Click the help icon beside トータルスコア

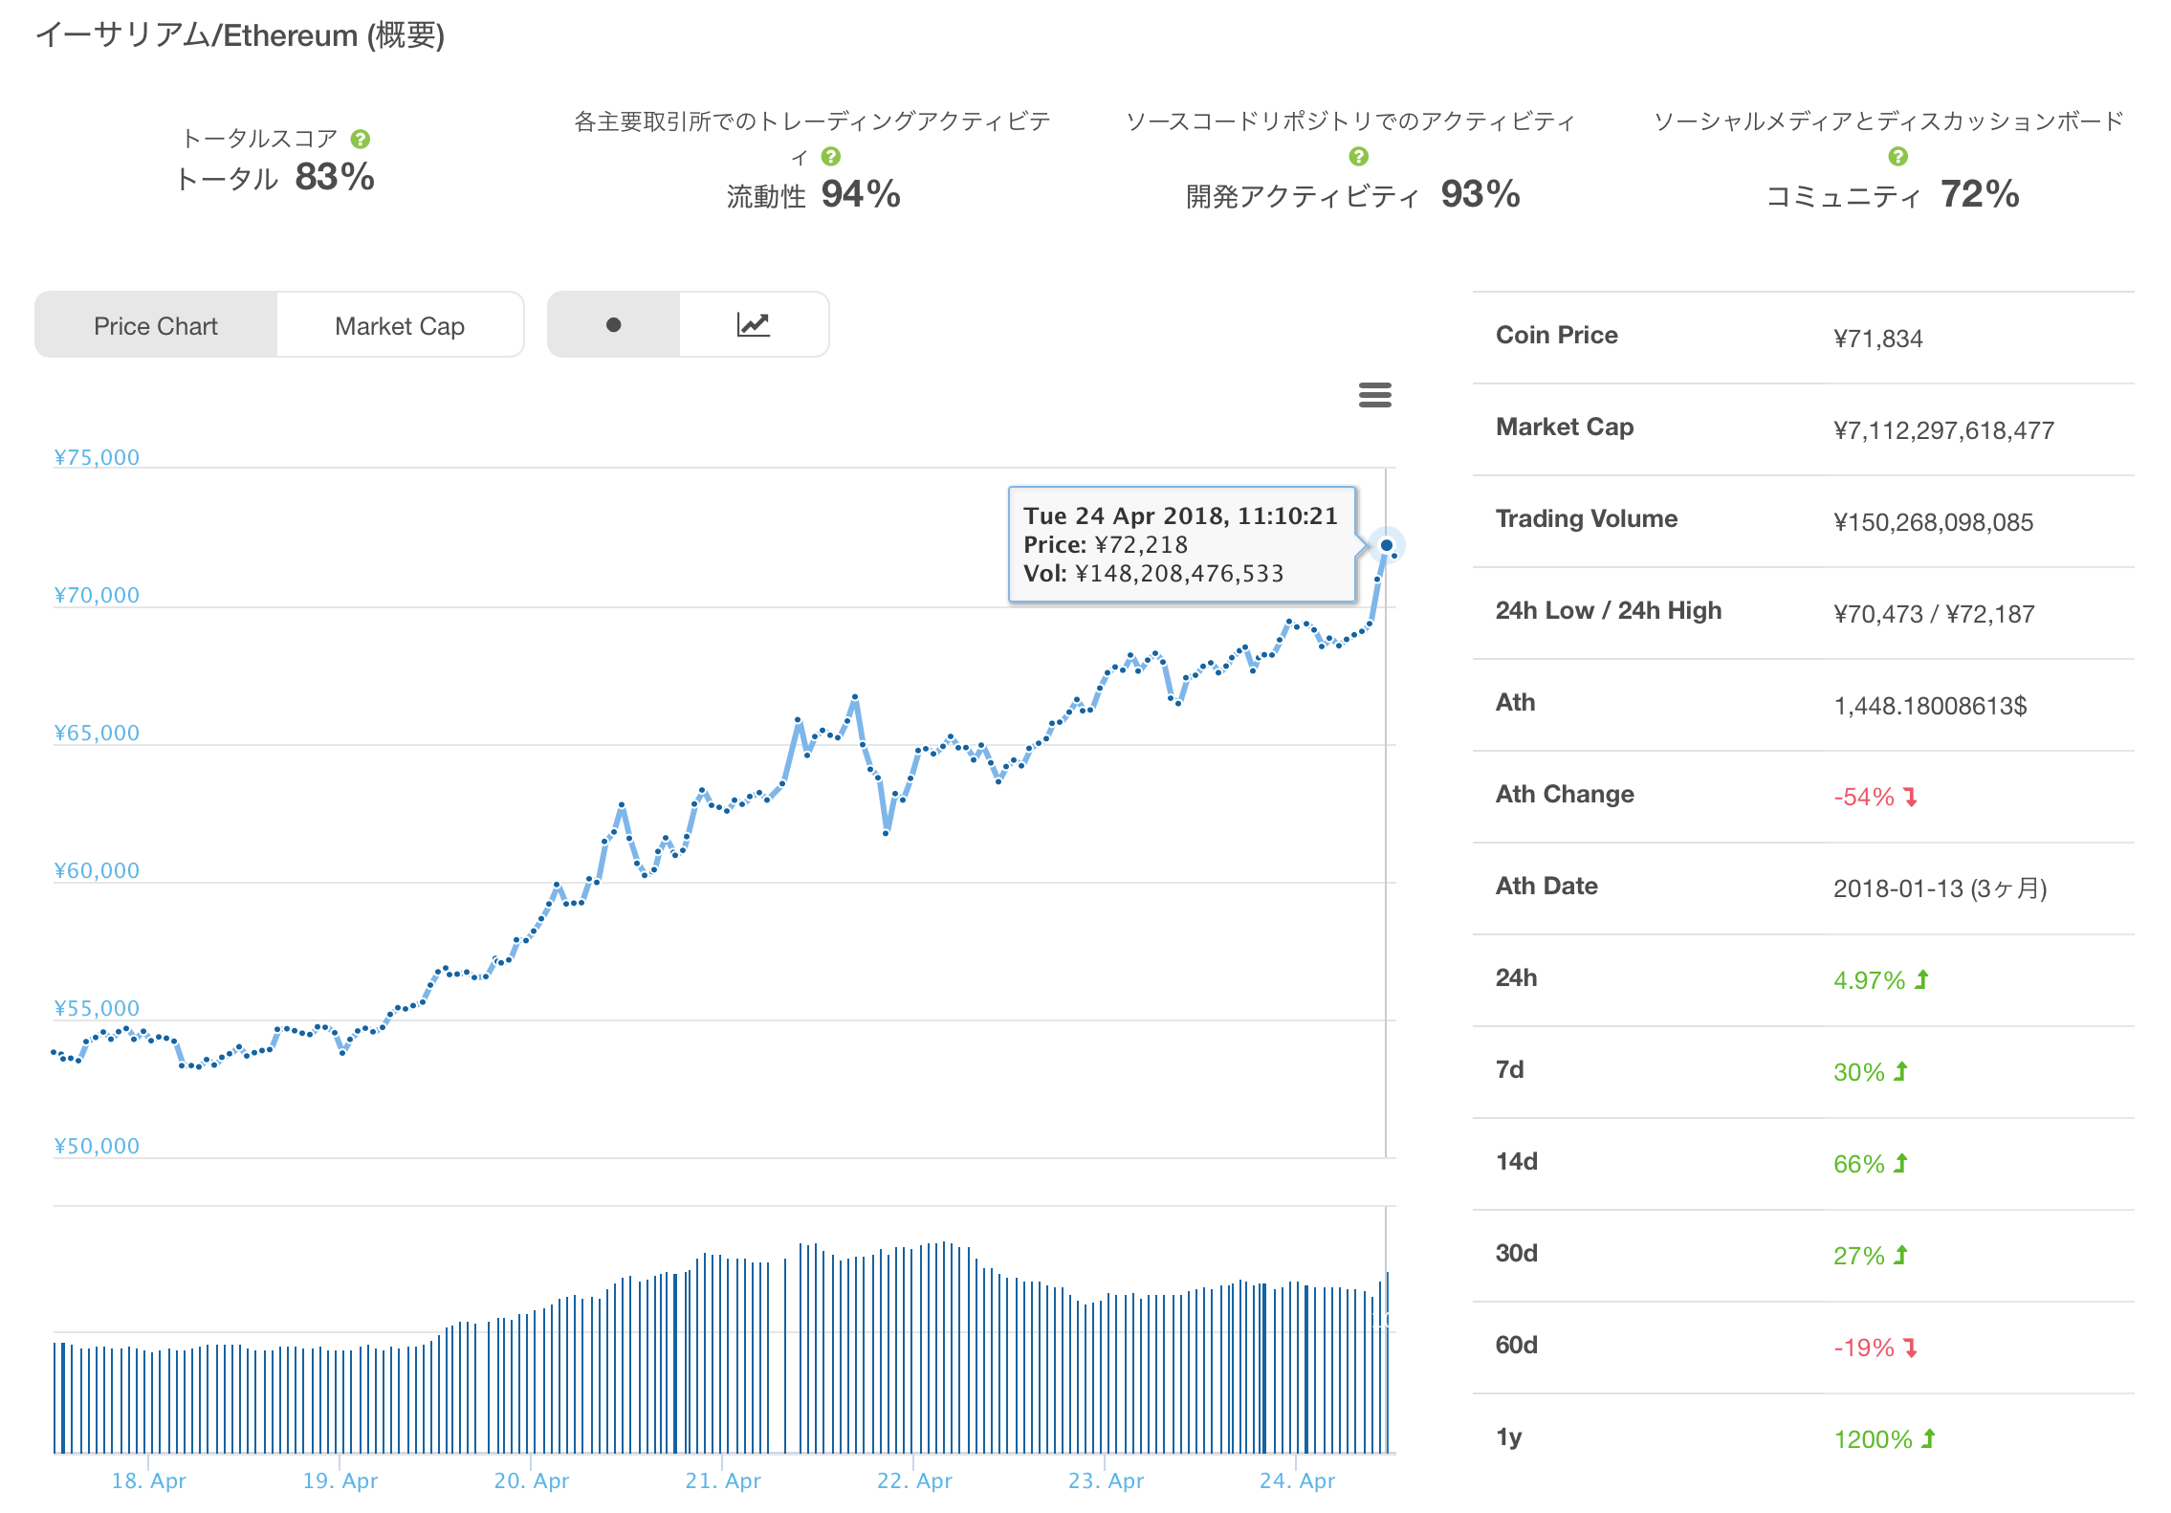(x=361, y=140)
